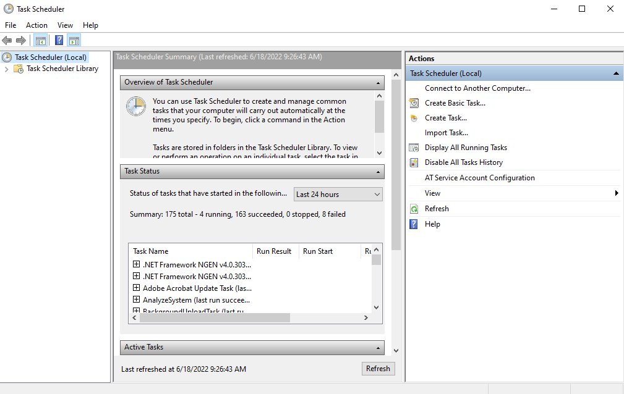Click the Create Basic Task icon

(x=414, y=103)
